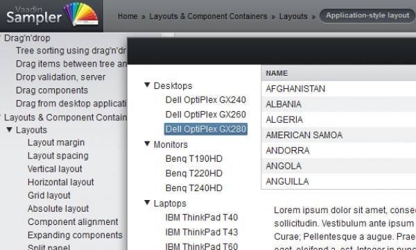Select Benq T190HD
The width and height of the screenshot is (416, 250).
[x=194, y=159]
